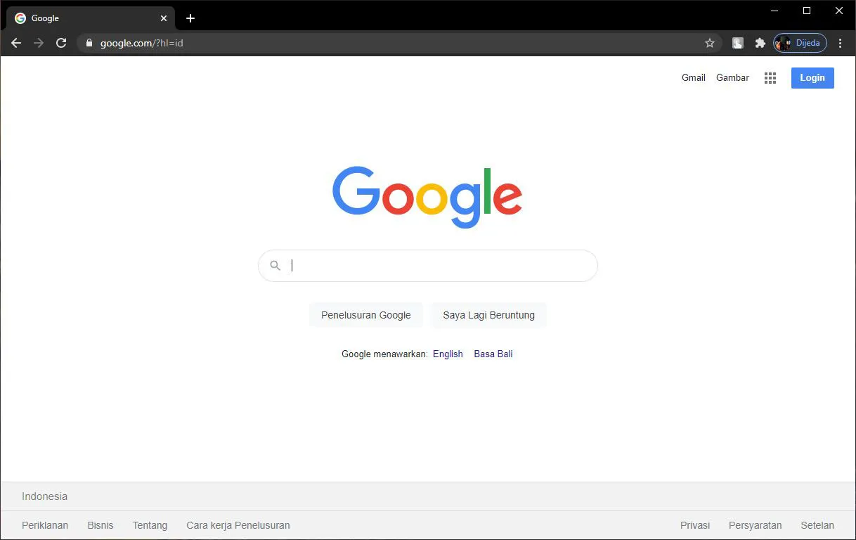This screenshot has width=856, height=540.
Task: Open the side panel icon near extensions
Action: (737, 43)
